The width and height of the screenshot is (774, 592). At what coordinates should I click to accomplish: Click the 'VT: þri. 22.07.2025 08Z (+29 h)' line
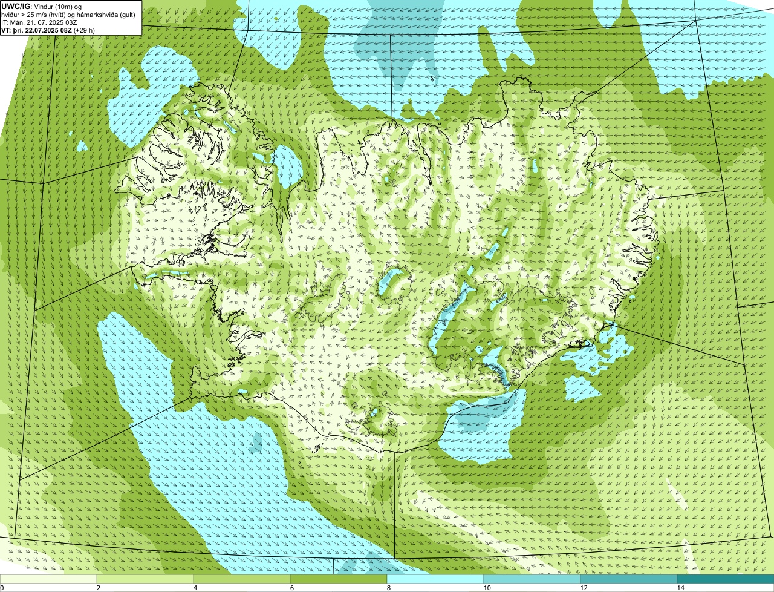point(48,30)
